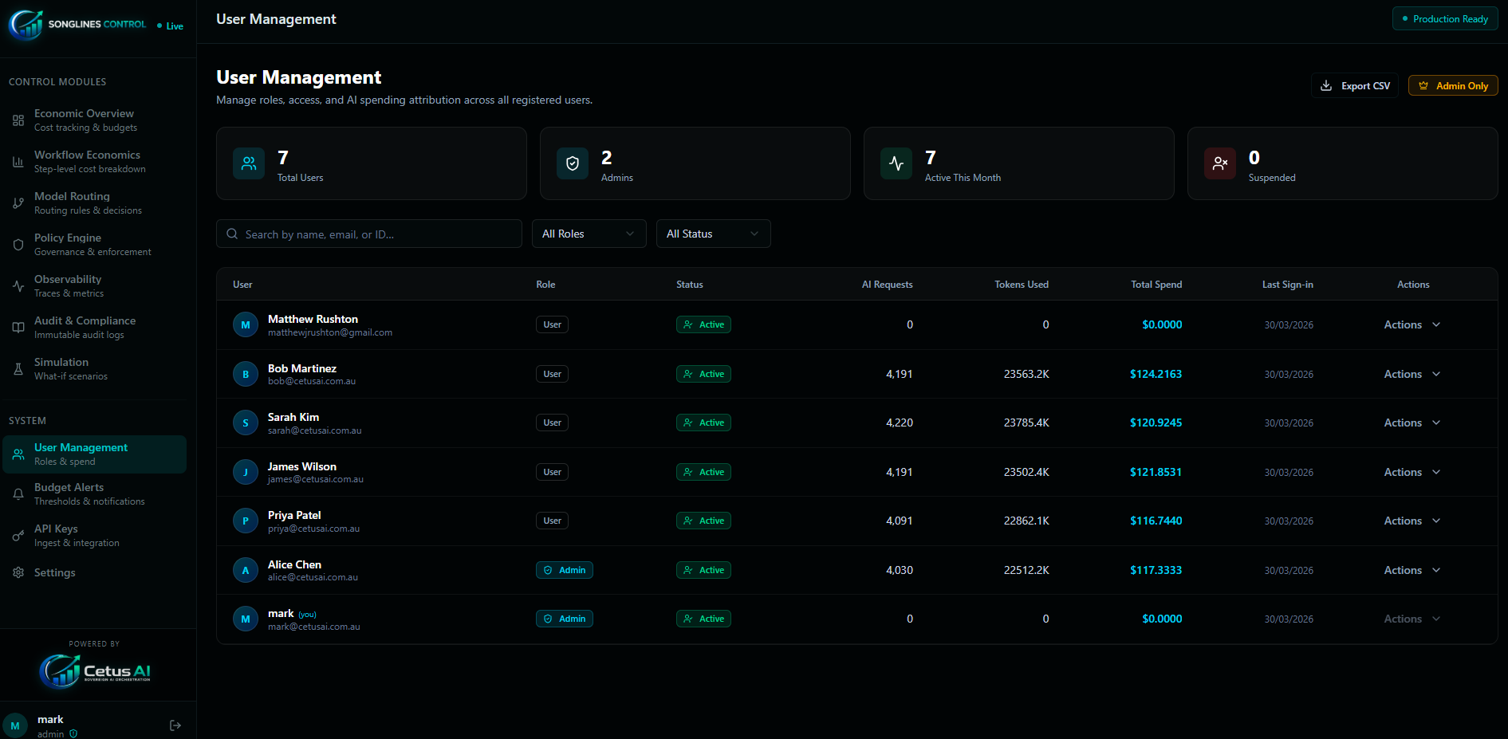Expand the Actions menu for Sarah Kim
The image size is (1508, 739).
(x=1412, y=422)
